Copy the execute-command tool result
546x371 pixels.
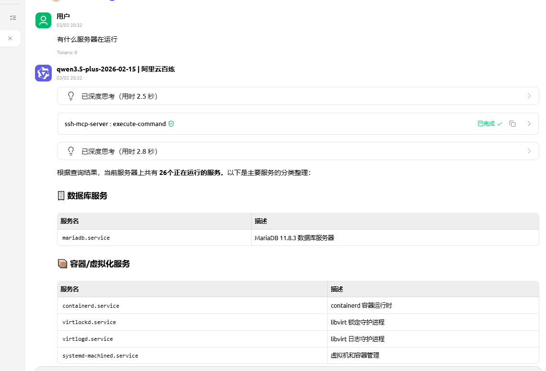click(x=512, y=124)
